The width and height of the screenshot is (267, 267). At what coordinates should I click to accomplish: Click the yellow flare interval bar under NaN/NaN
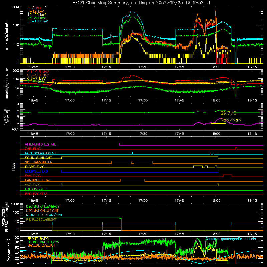point(218,123)
